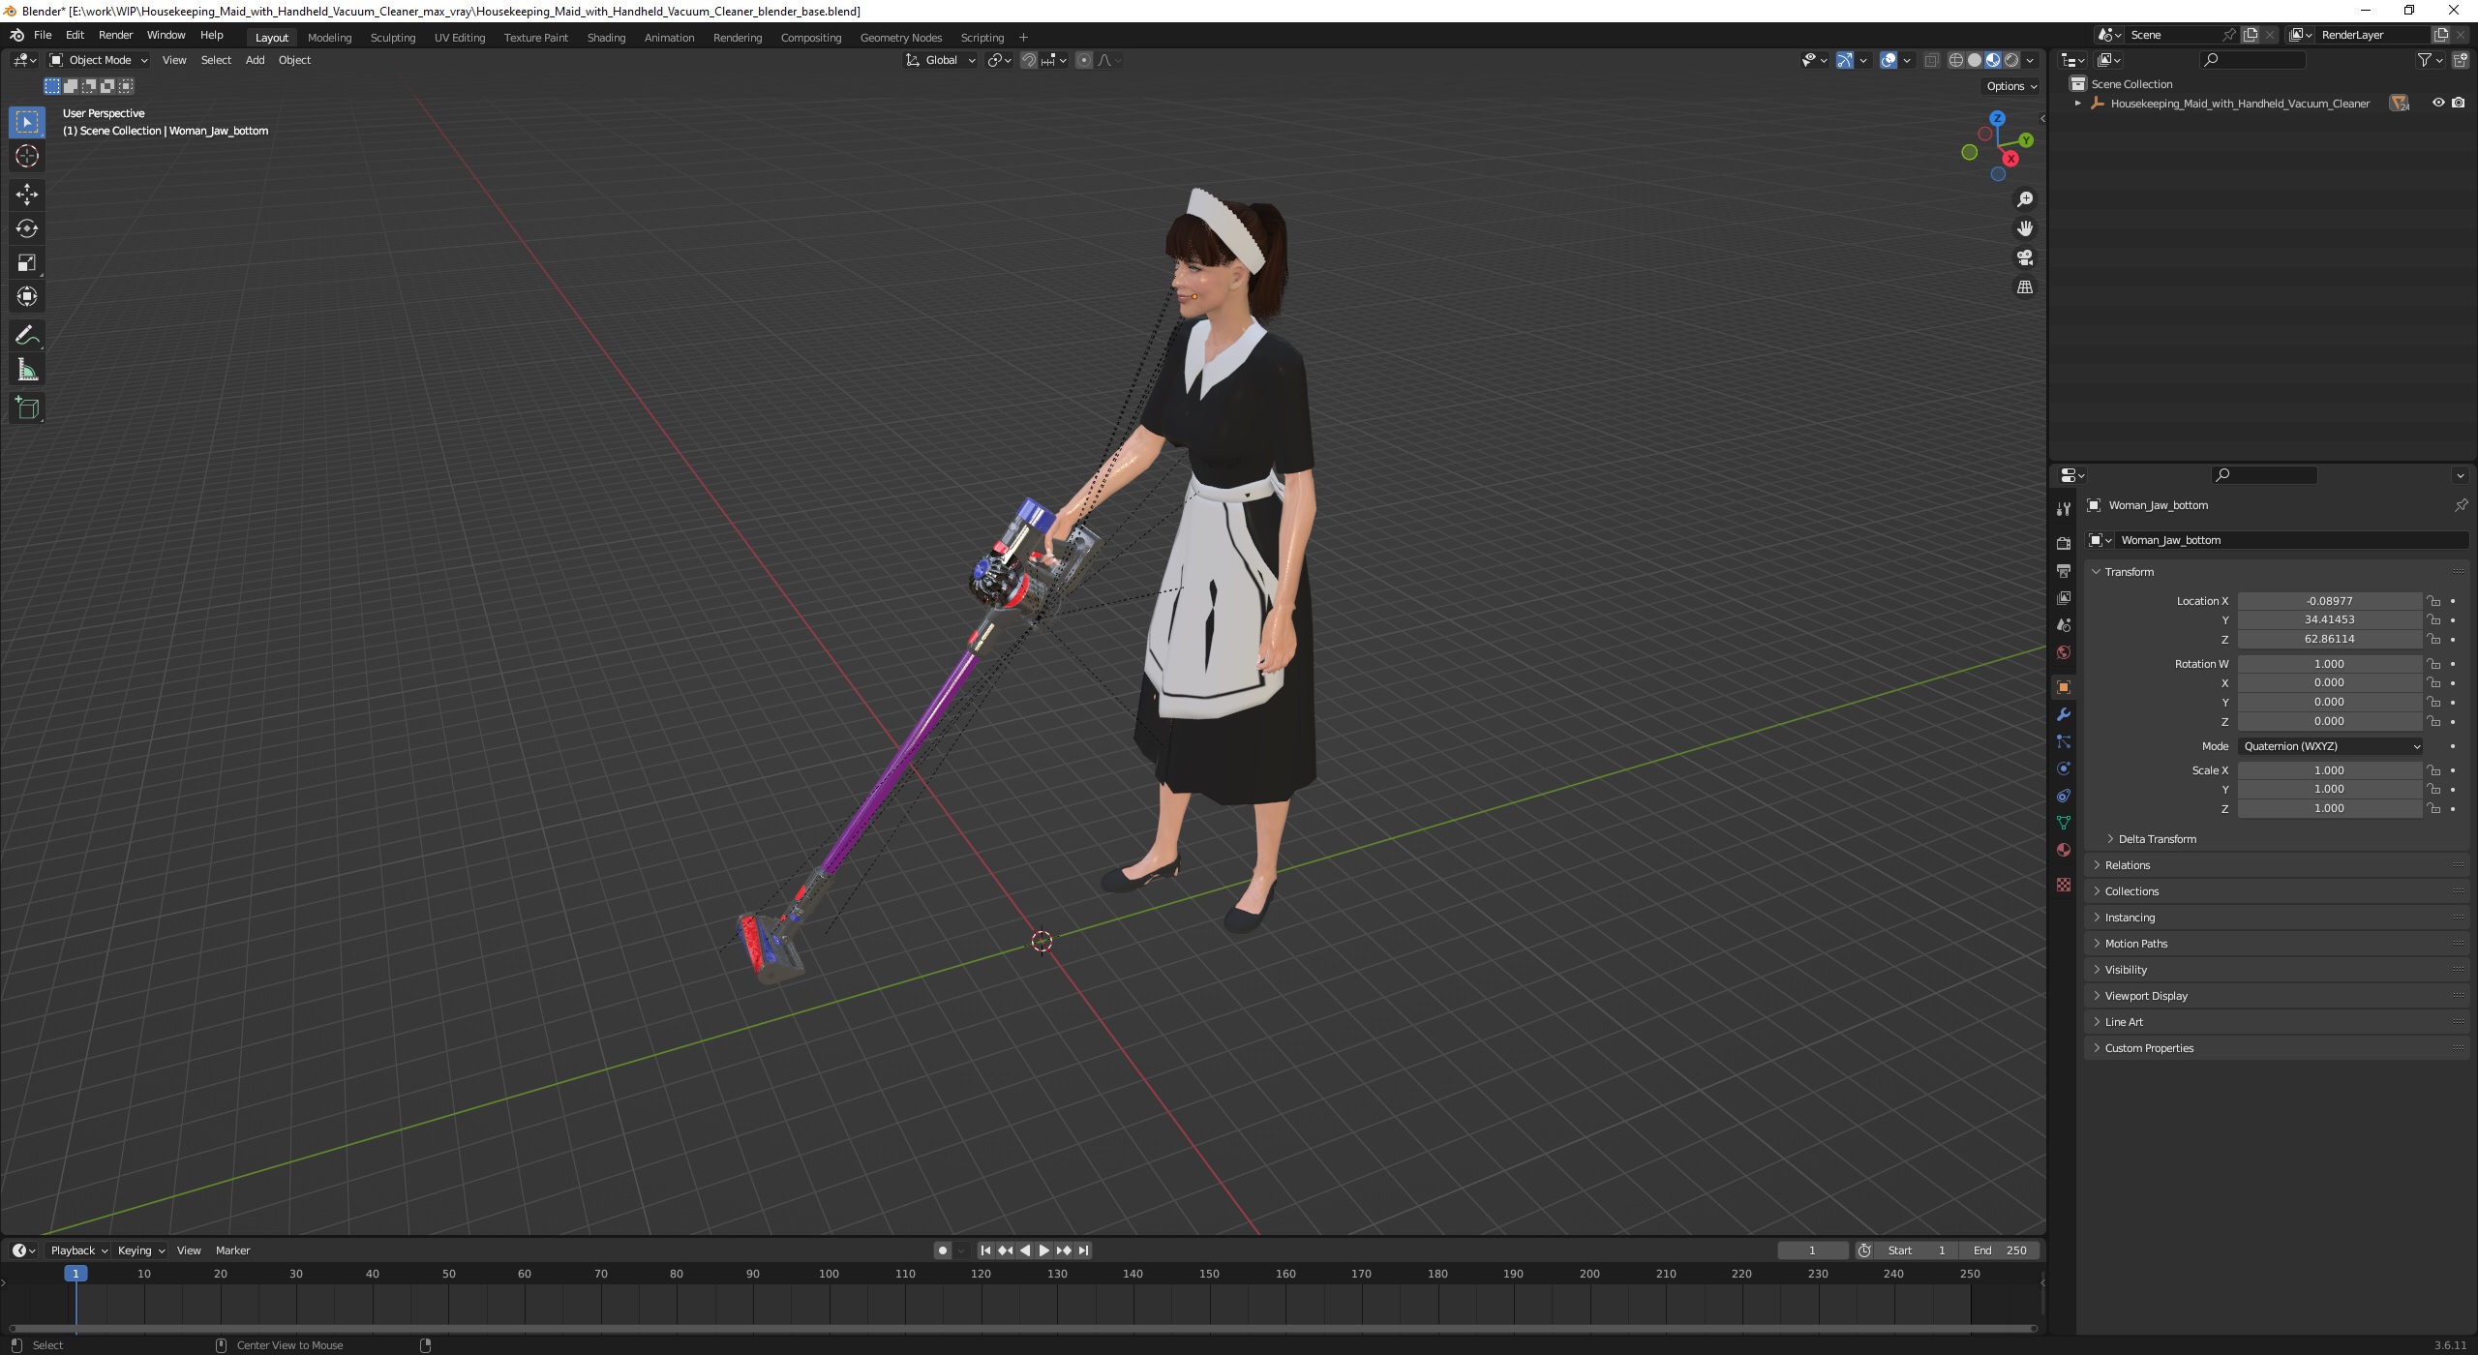Pick the Measure ruler tool

(27, 370)
